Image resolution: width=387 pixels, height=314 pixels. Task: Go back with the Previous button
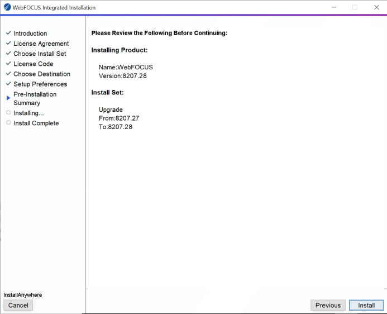pyautogui.click(x=328, y=306)
